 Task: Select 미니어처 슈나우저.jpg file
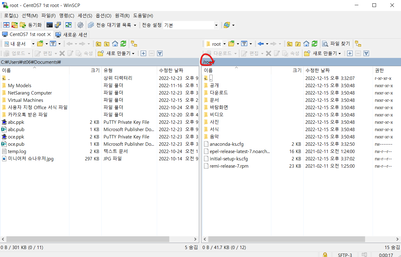click(31, 159)
